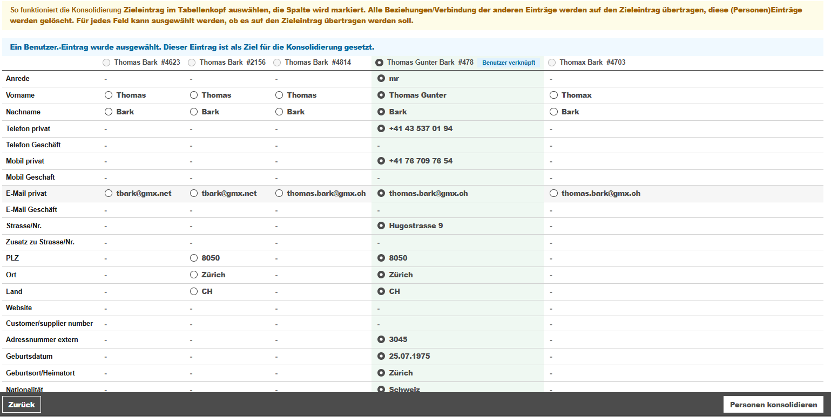
Task: Select Thomas Bark #4623 as target entry
Action: tap(106, 63)
